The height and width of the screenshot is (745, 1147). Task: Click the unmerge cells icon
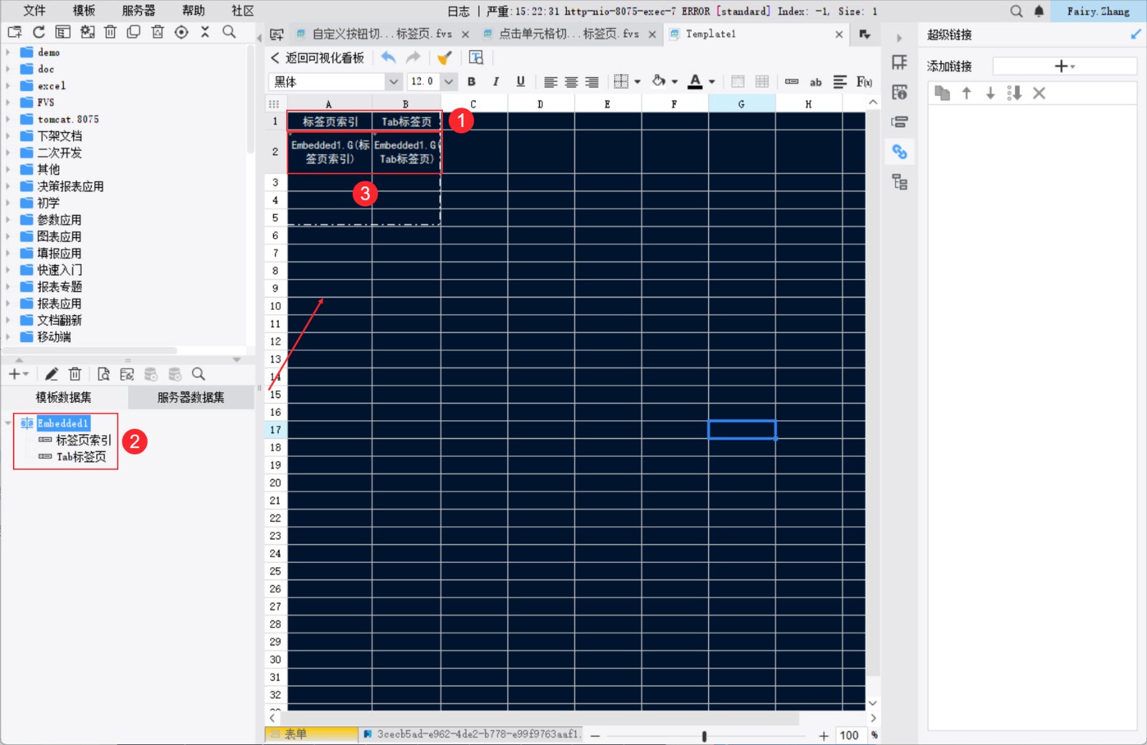762,82
